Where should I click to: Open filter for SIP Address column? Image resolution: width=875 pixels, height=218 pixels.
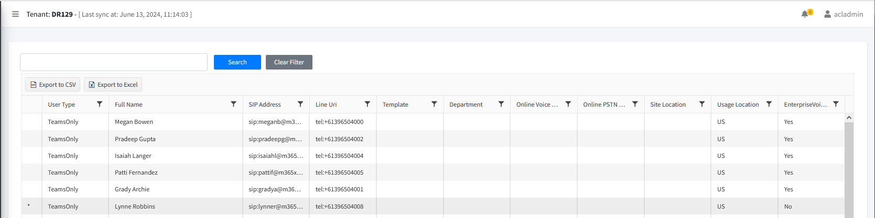click(300, 104)
